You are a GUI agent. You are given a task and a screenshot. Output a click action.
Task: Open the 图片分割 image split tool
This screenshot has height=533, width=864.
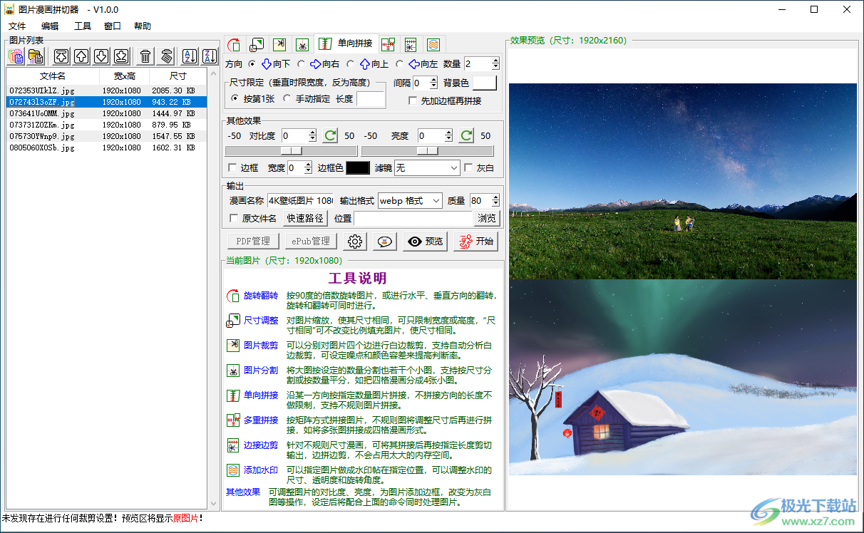point(302,44)
